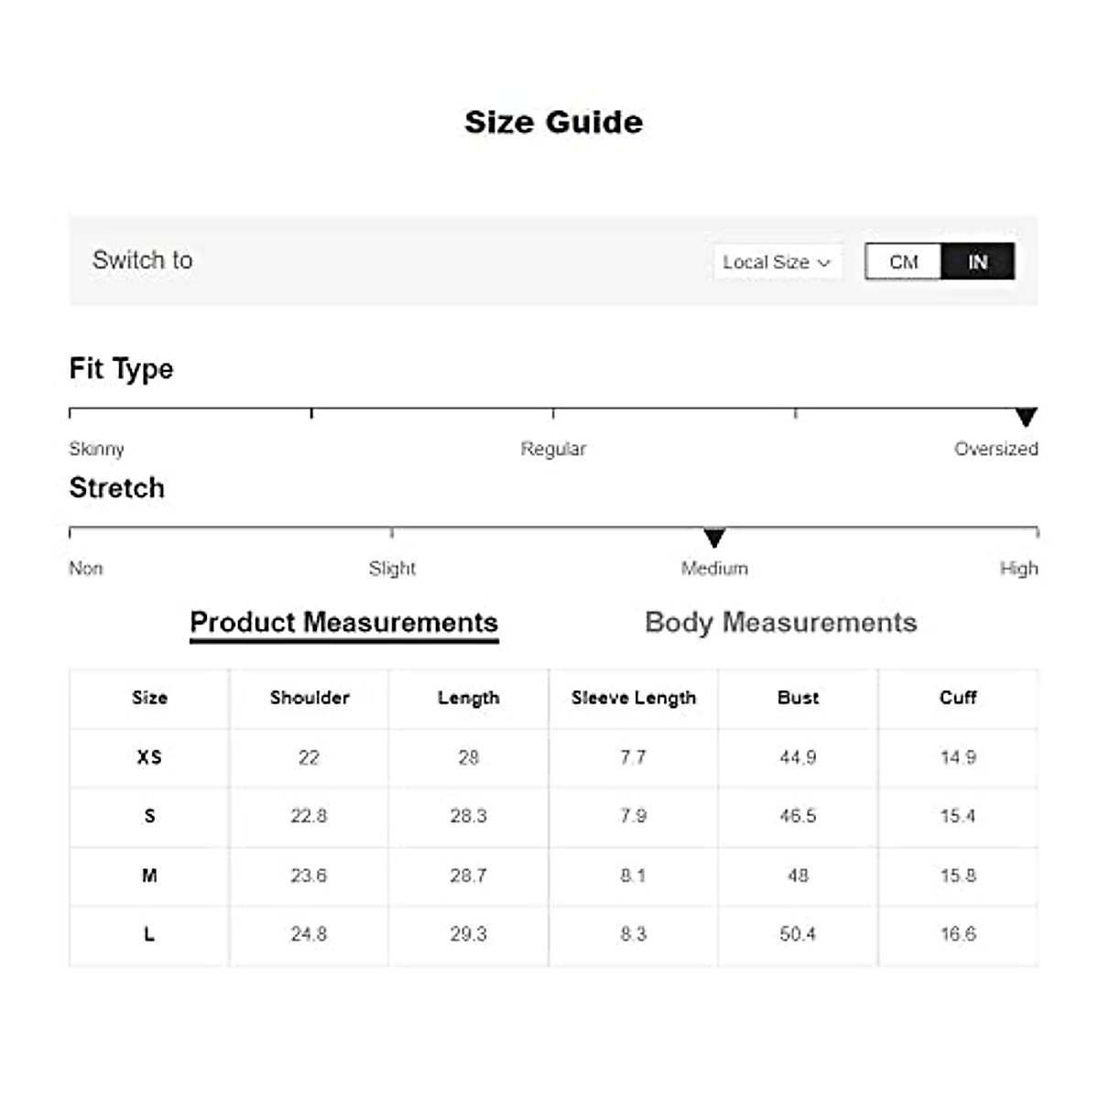Click the Shoulder column header
1099x1099 pixels.
point(310,698)
